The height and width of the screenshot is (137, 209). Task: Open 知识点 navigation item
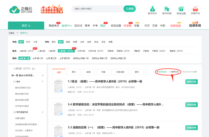pos(78,26)
